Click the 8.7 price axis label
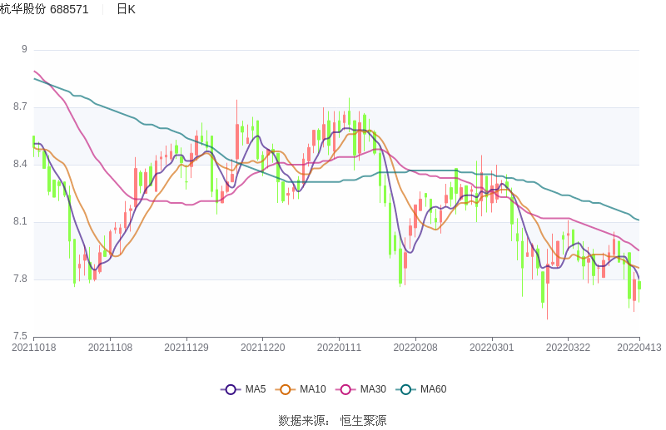This screenshot has height=430, width=666. tap(19, 107)
